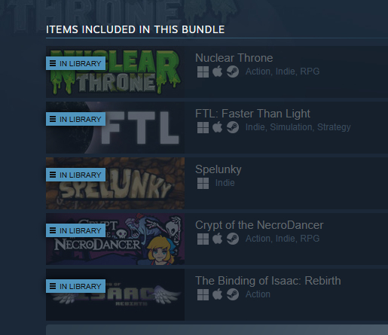Click the SteamOS icon under Nuclear Throne
Image resolution: width=388 pixels, height=335 pixels.
(x=233, y=72)
